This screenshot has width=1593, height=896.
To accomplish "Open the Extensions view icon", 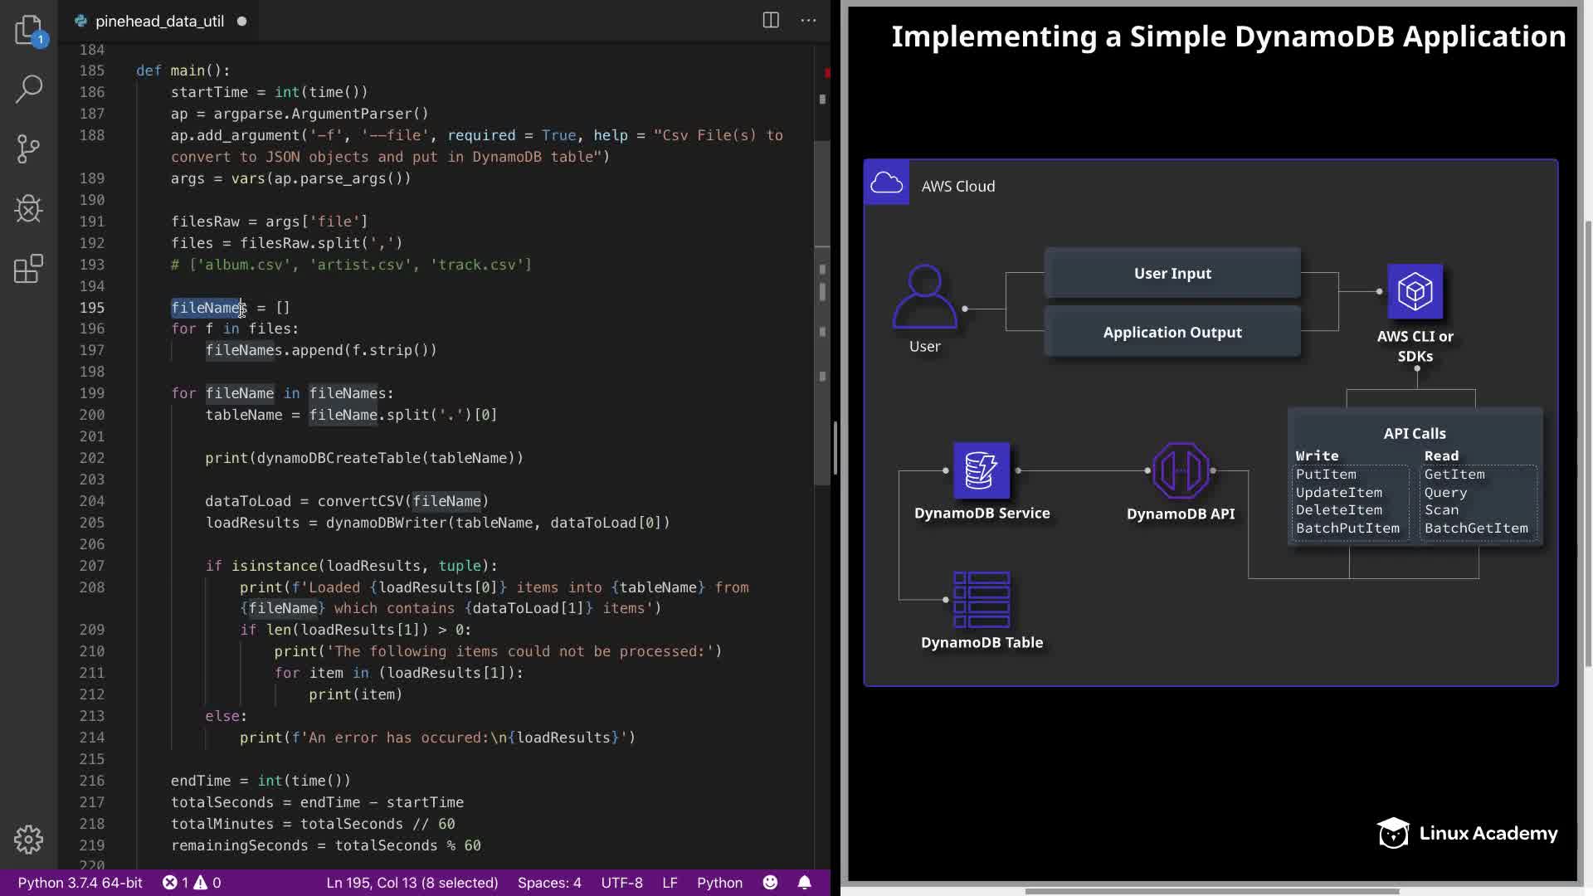I will click(x=29, y=269).
